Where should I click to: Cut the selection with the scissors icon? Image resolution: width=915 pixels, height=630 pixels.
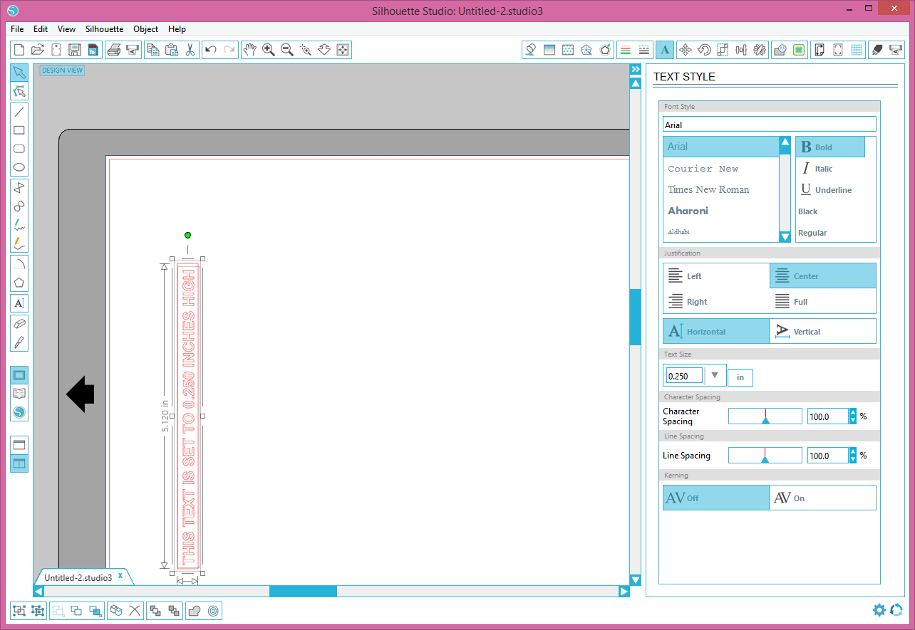(x=190, y=50)
